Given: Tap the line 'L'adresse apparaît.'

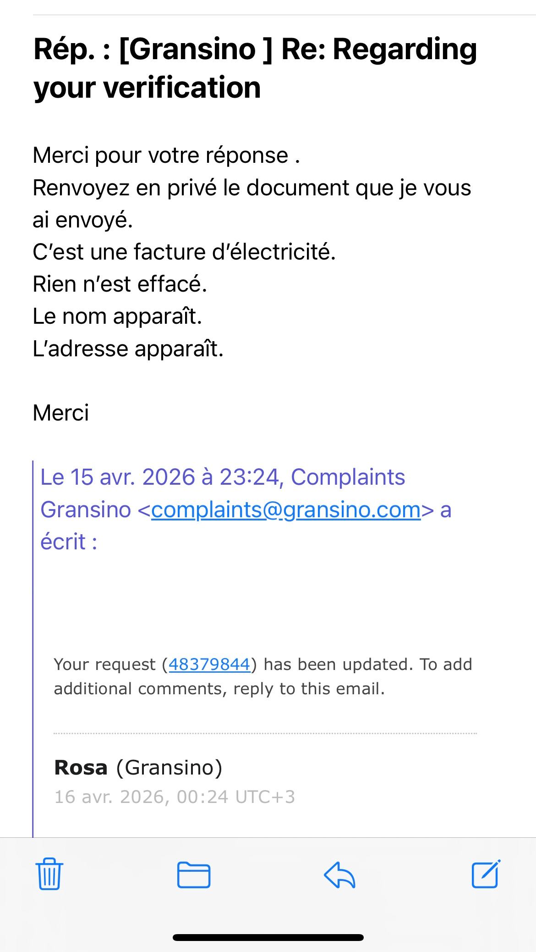Looking at the screenshot, I should coord(128,349).
